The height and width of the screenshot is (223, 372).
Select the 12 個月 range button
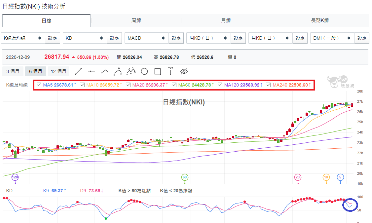tap(58, 71)
